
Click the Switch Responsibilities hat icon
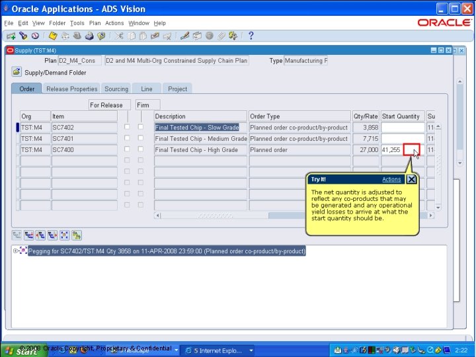coord(77,36)
